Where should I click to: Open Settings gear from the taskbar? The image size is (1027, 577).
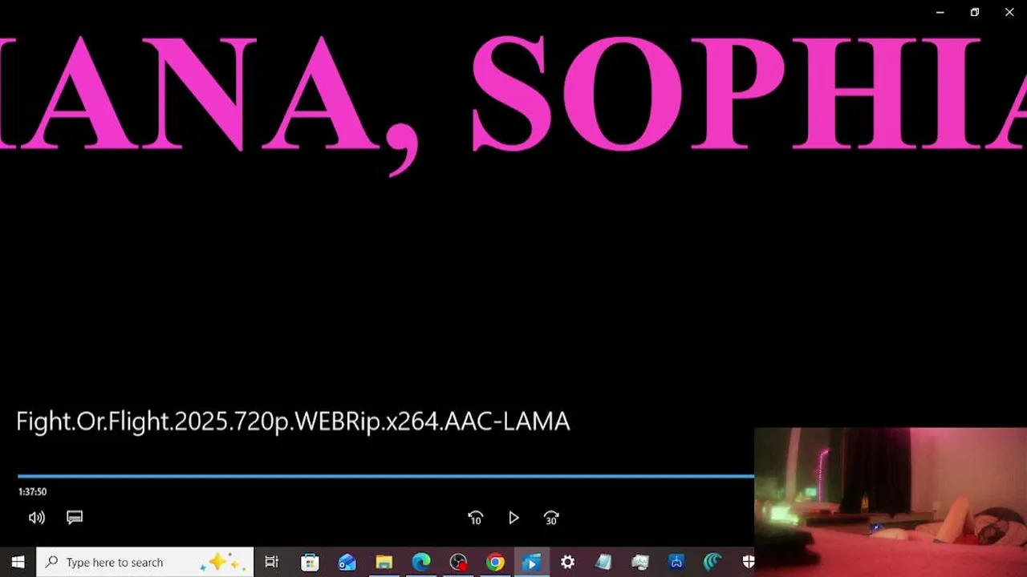[567, 562]
